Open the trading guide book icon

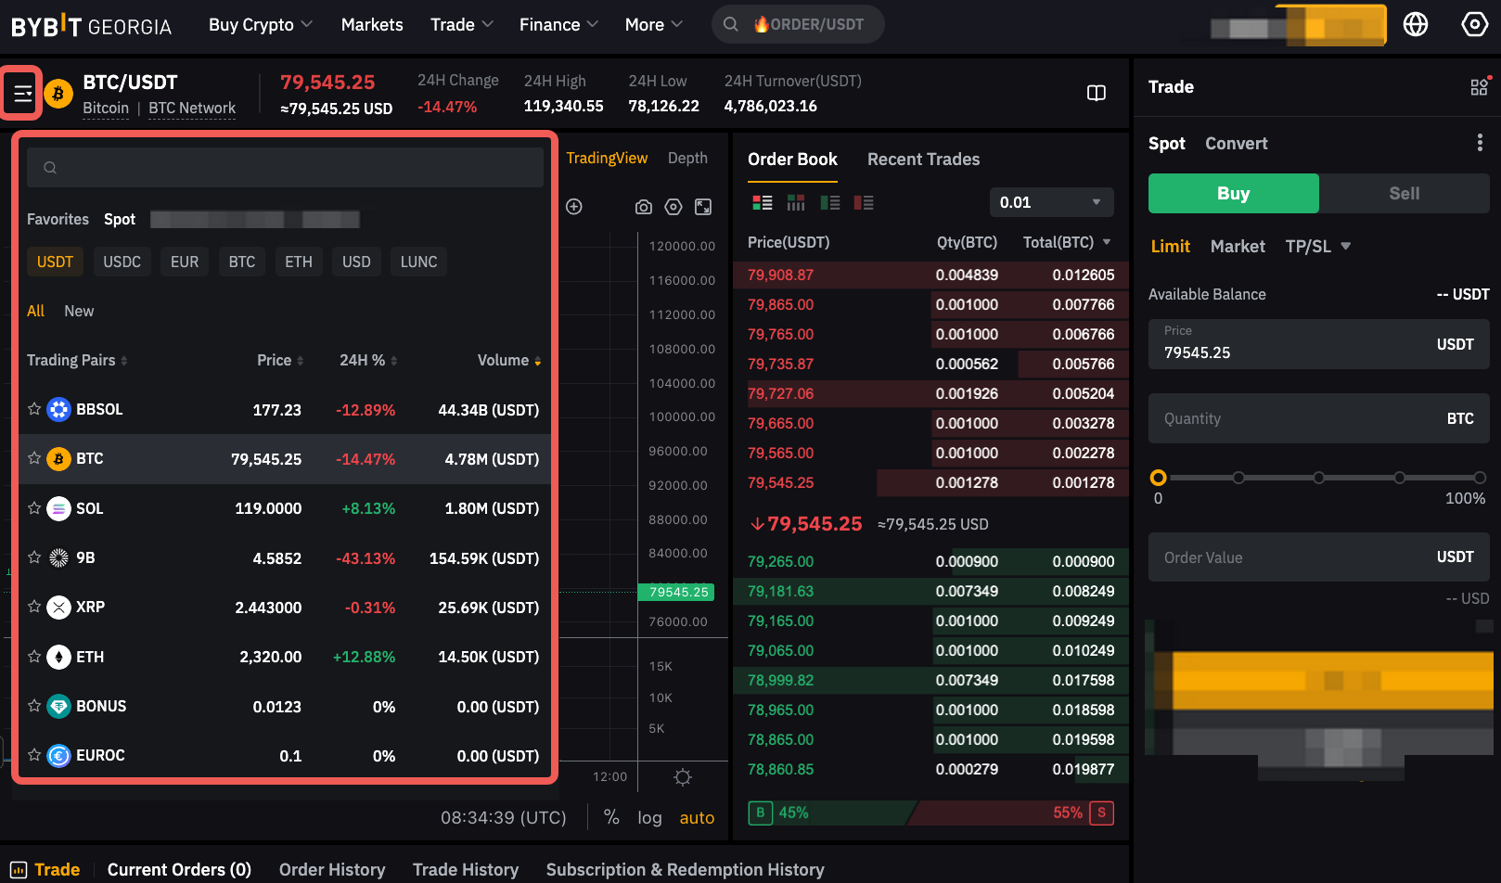(x=1096, y=93)
